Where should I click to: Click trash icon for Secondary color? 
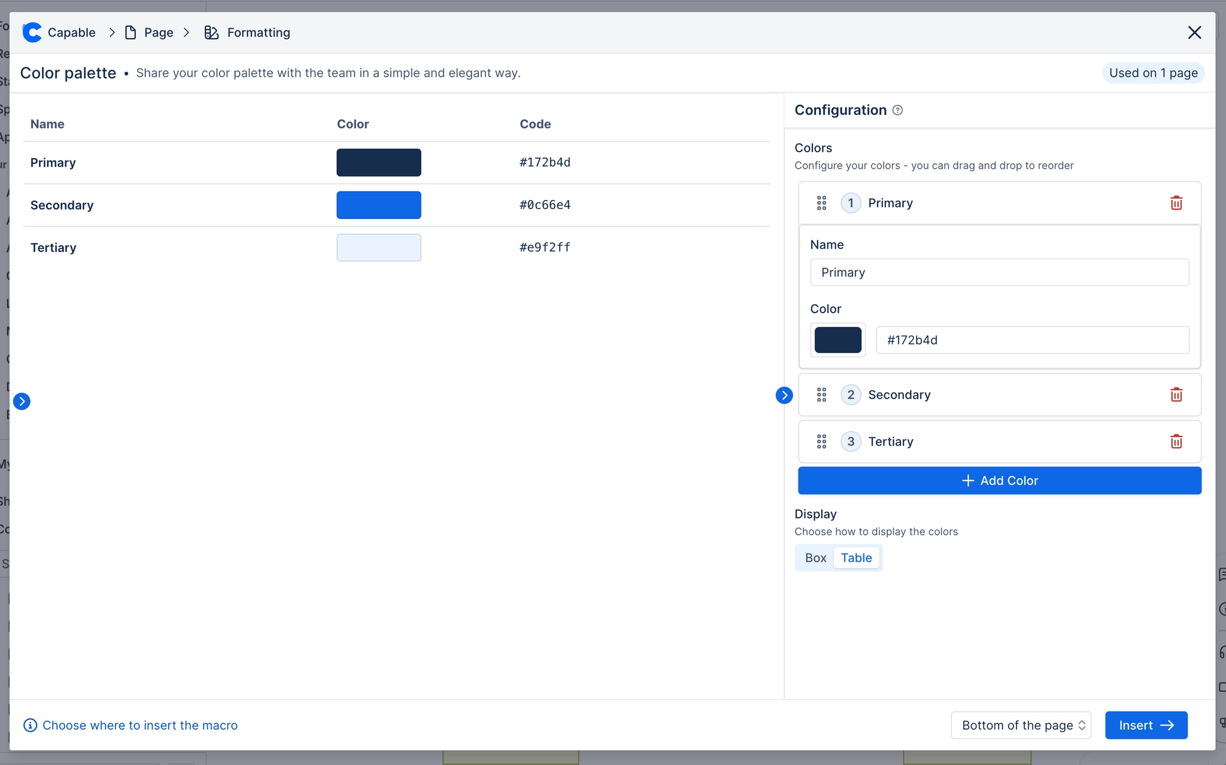point(1176,394)
